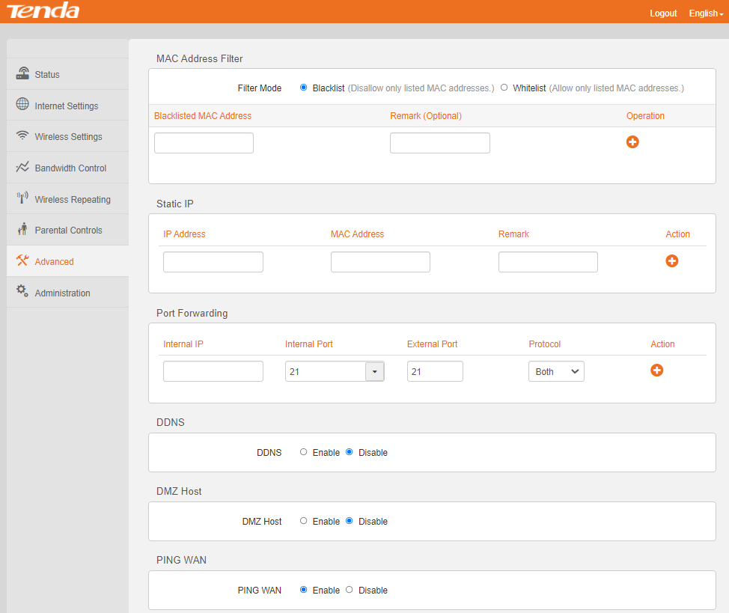The height and width of the screenshot is (613, 729).
Task: Focus the Remark (Optional) field
Action: (x=440, y=143)
